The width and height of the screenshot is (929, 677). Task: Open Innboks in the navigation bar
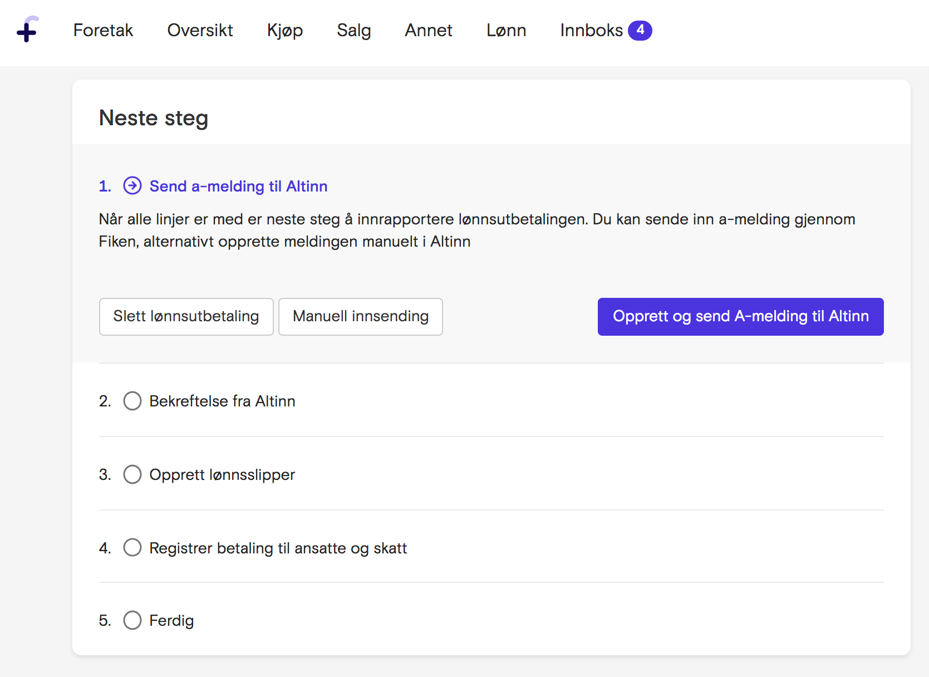tap(591, 30)
